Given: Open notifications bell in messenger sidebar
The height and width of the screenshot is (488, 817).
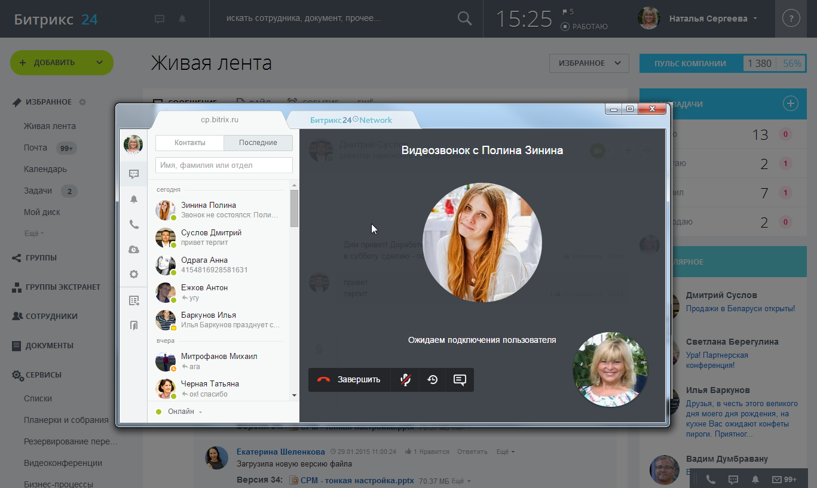Looking at the screenshot, I should click(134, 200).
